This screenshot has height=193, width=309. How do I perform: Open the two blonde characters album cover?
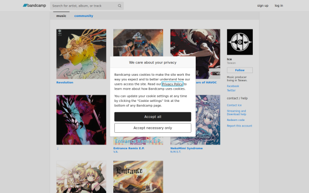point(81,177)
